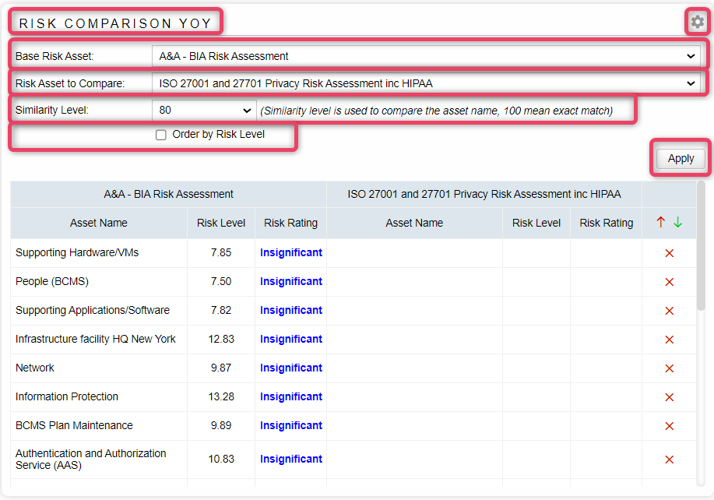Click Insignificant rating for People (BCMS)
The width and height of the screenshot is (714, 500).
pyautogui.click(x=291, y=281)
